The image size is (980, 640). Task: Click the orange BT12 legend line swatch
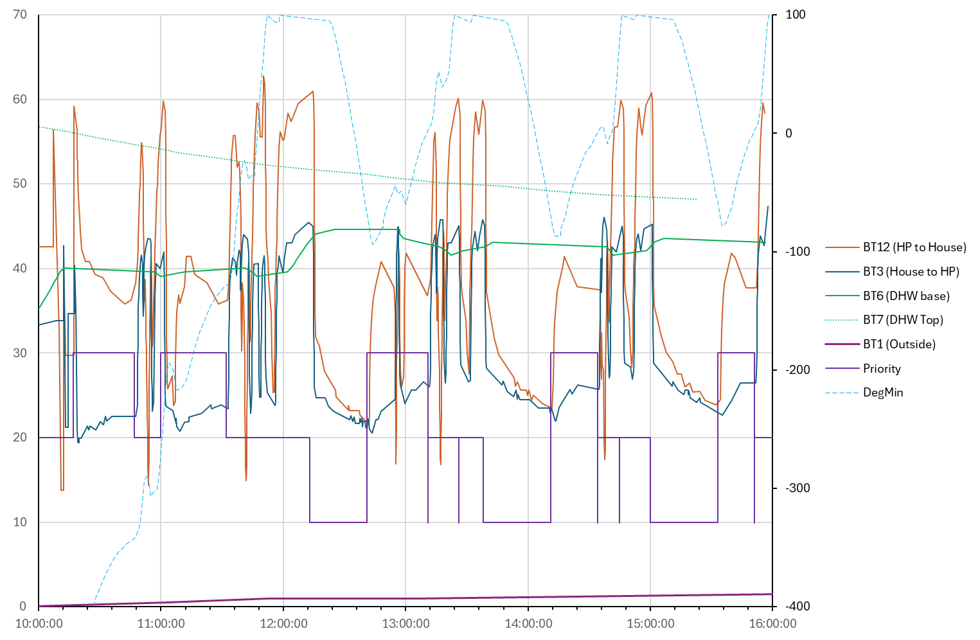842,247
